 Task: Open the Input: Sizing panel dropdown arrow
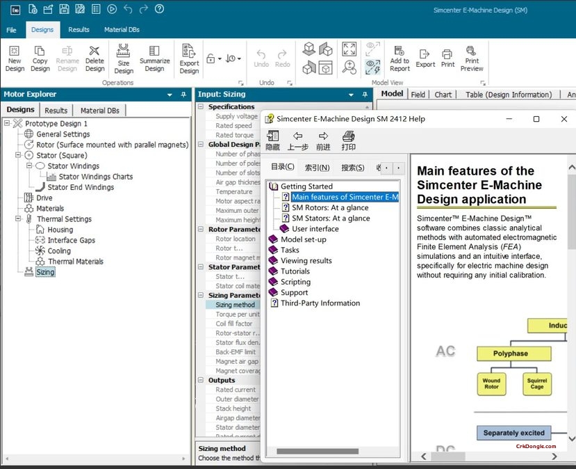pyautogui.click(x=351, y=95)
